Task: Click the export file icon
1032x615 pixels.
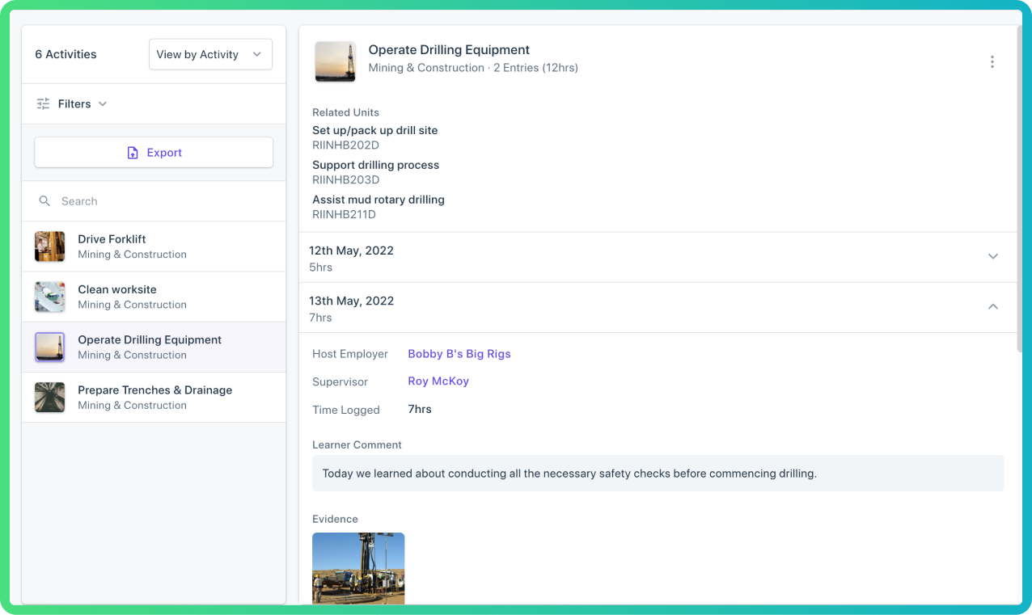Action: 133,153
